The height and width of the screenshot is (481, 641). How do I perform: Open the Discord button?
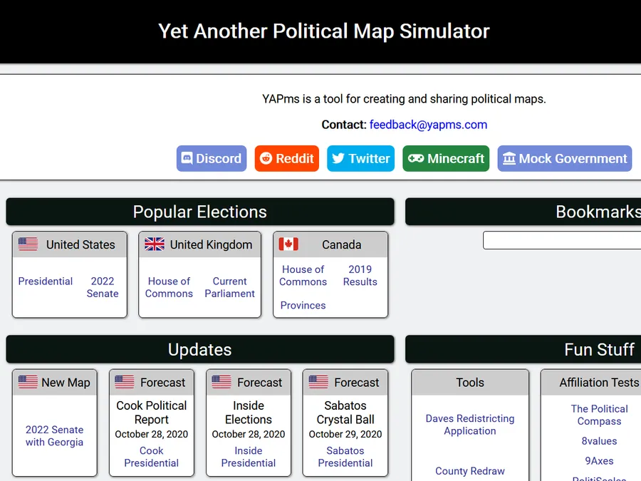pyautogui.click(x=212, y=158)
